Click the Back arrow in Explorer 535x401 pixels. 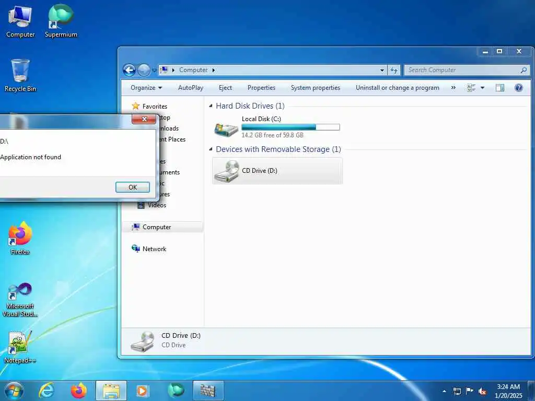click(129, 70)
